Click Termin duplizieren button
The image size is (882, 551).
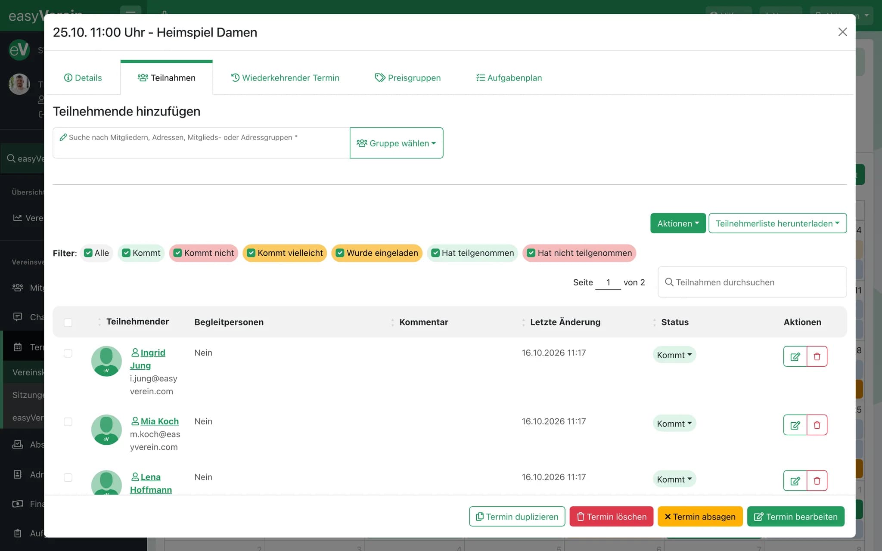pyautogui.click(x=517, y=517)
